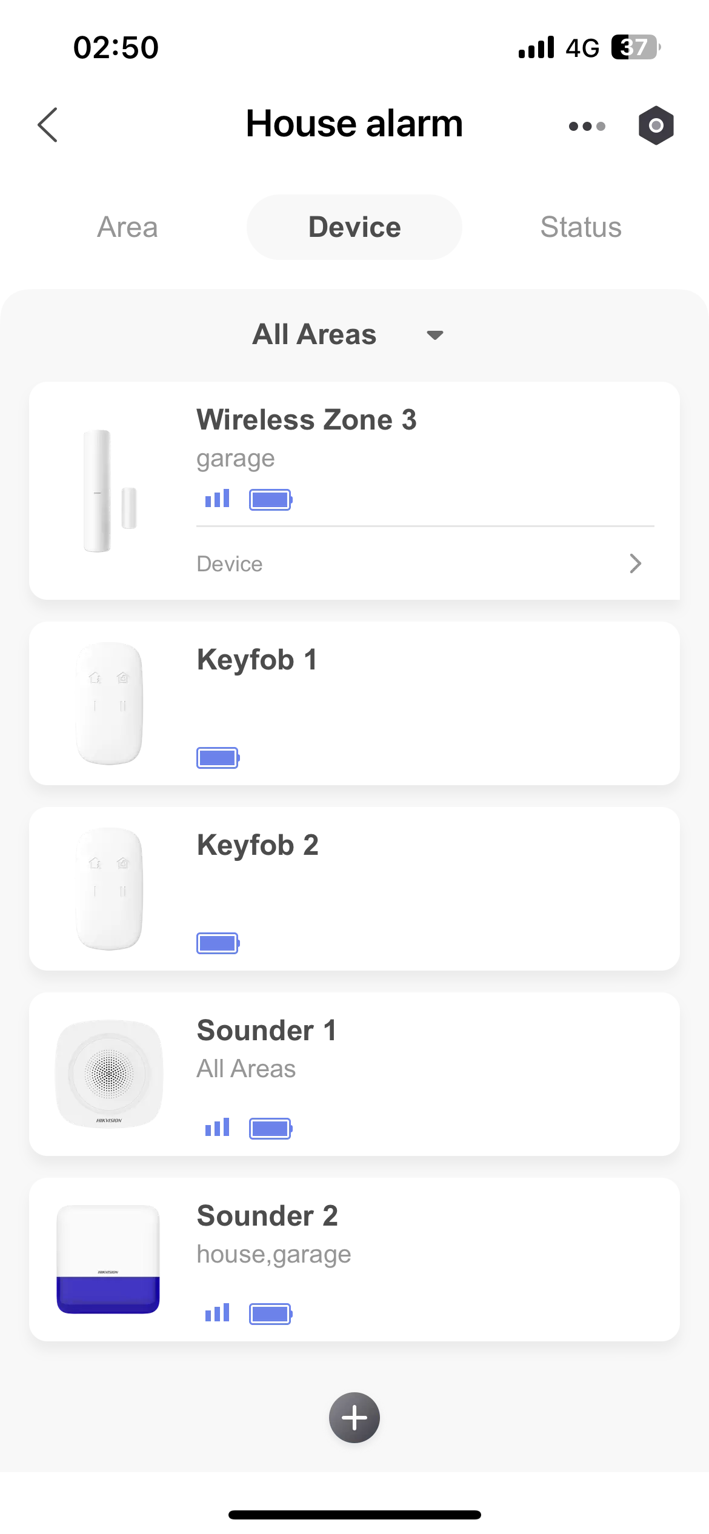709x1534 pixels.
Task: Tap the plus add device button
Action: 354,1417
